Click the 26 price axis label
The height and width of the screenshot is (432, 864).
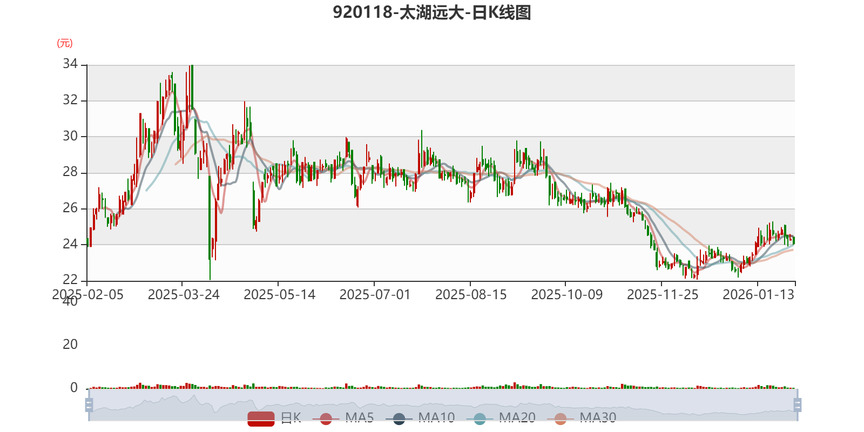coord(70,208)
